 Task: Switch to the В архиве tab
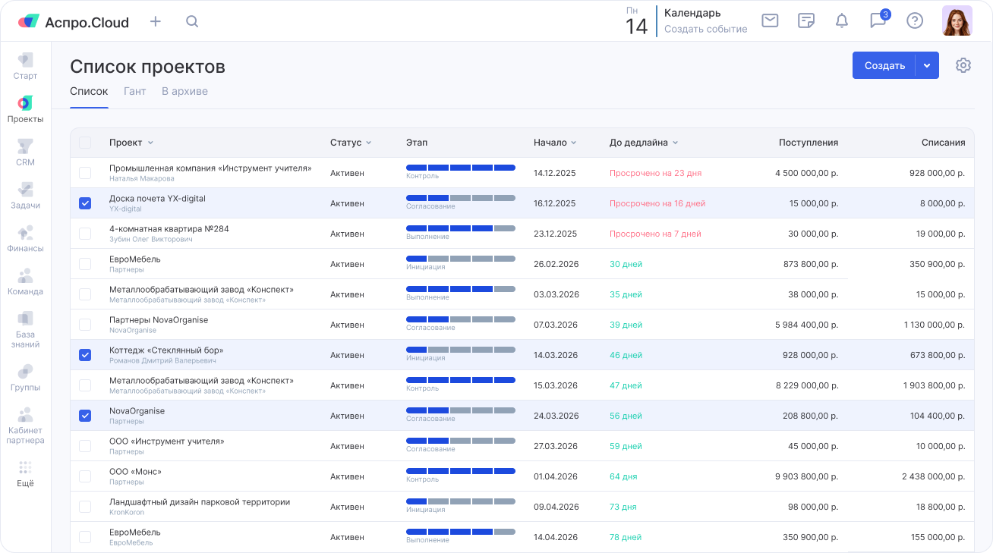(184, 91)
